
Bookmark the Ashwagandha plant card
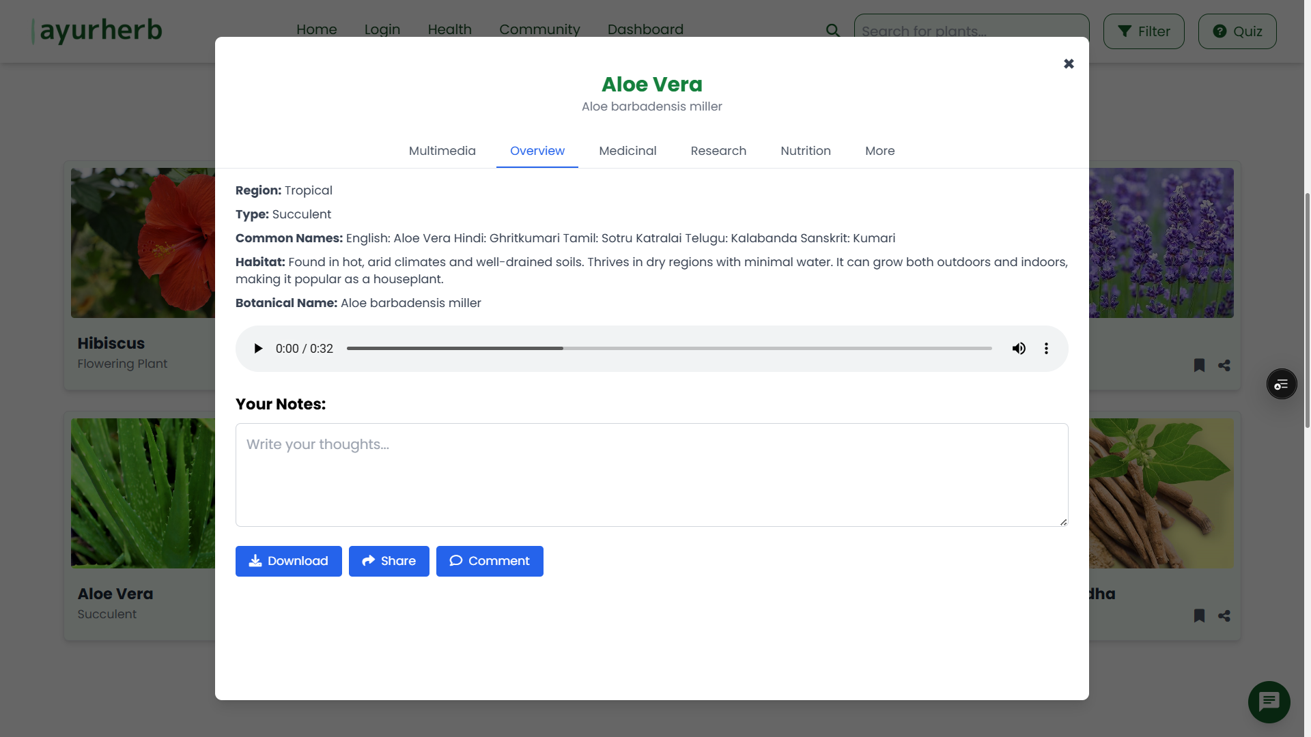tap(1199, 616)
